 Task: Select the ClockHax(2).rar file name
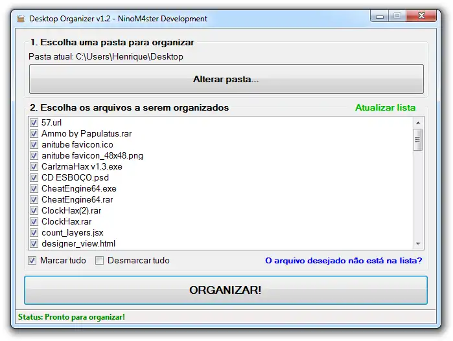(x=71, y=210)
